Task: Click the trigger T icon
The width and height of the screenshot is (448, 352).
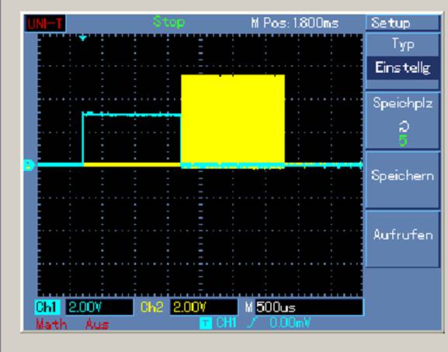Action: click(x=206, y=323)
